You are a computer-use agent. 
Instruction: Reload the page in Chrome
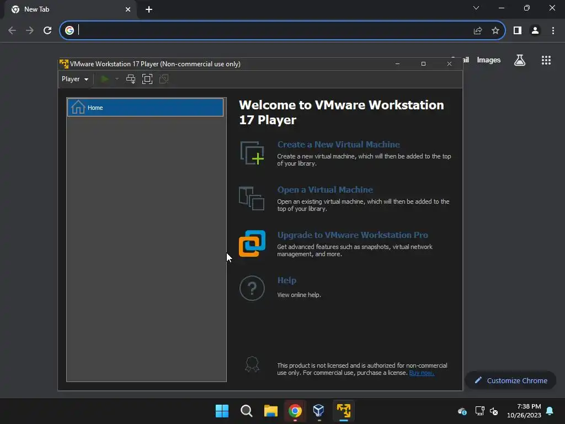tap(47, 30)
